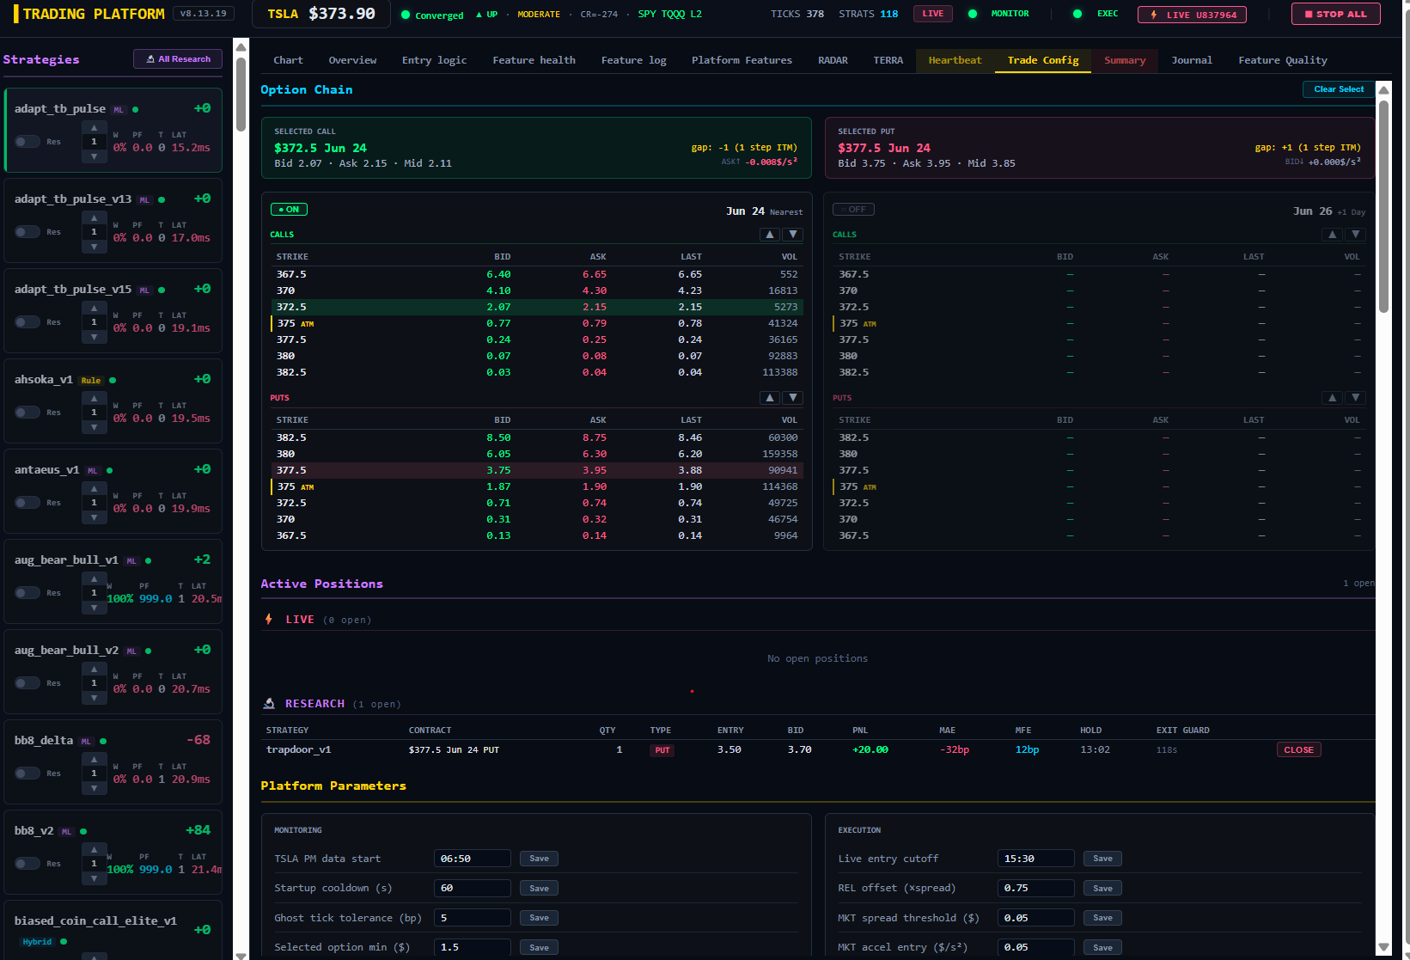Click the Clear Select button
Screen dimensions: 1410x960
(x=1339, y=89)
